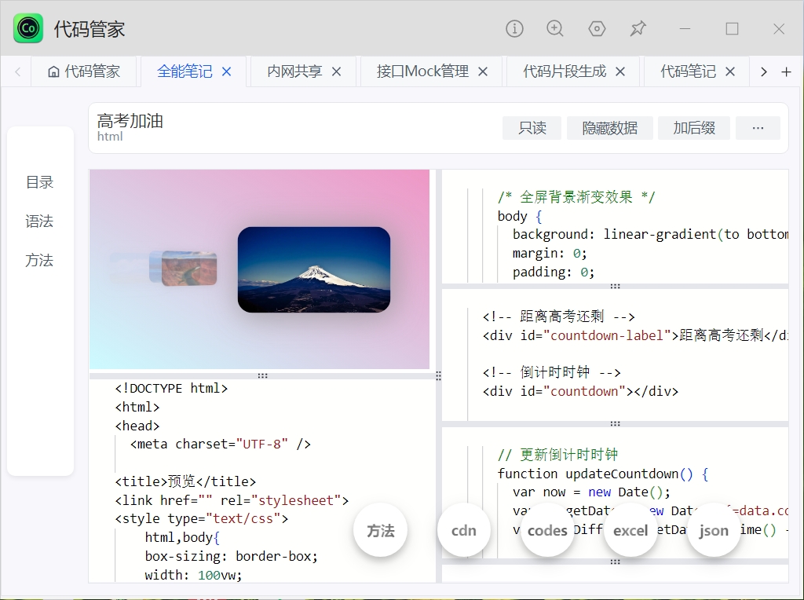Click the <!-- 距离高考还剩 --> comment
The height and width of the screenshot is (600, 804).
559,316
